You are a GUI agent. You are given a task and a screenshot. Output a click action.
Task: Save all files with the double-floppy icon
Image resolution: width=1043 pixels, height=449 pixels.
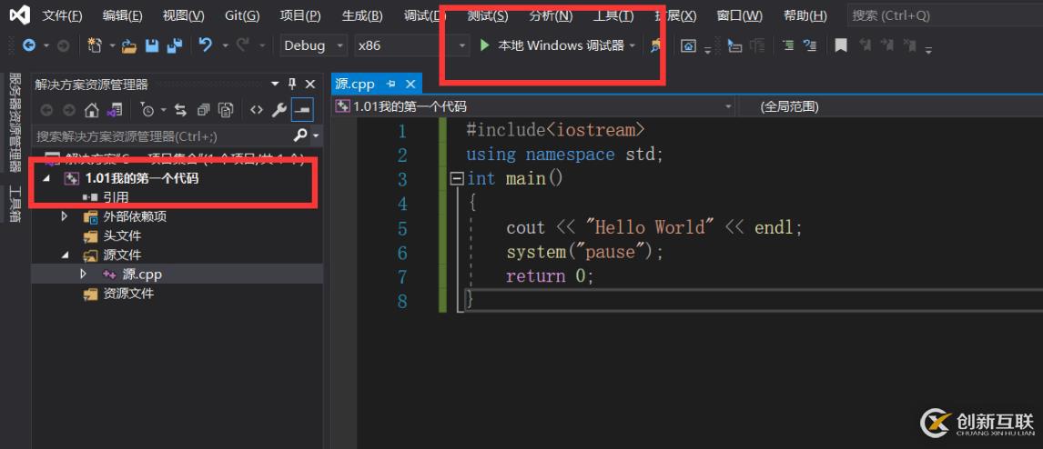174,45
